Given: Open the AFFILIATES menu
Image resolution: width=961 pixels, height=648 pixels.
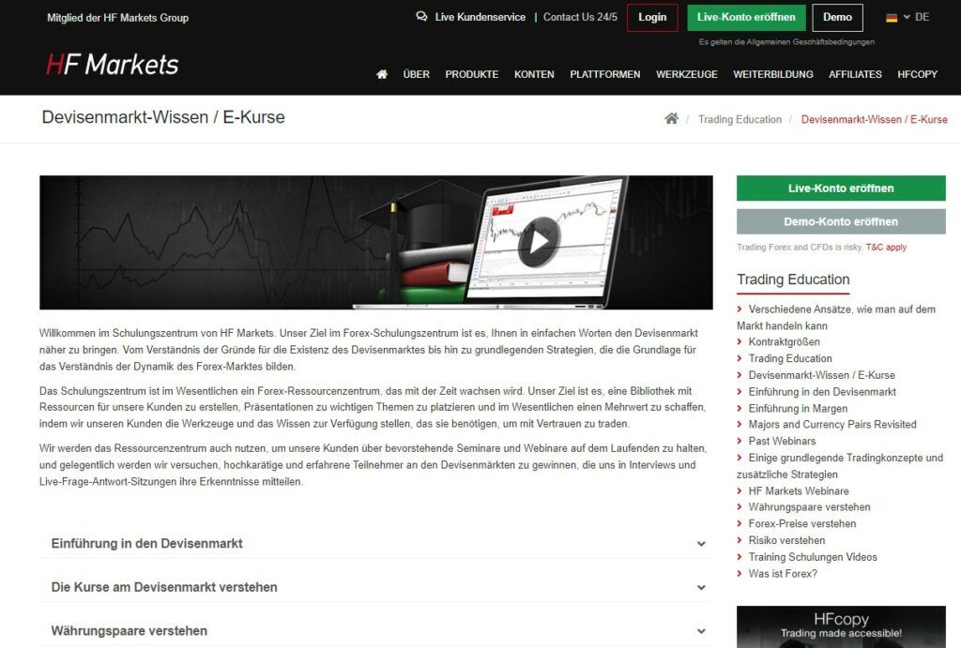Looking at the screenshot, I should click(x=856, y=74).
